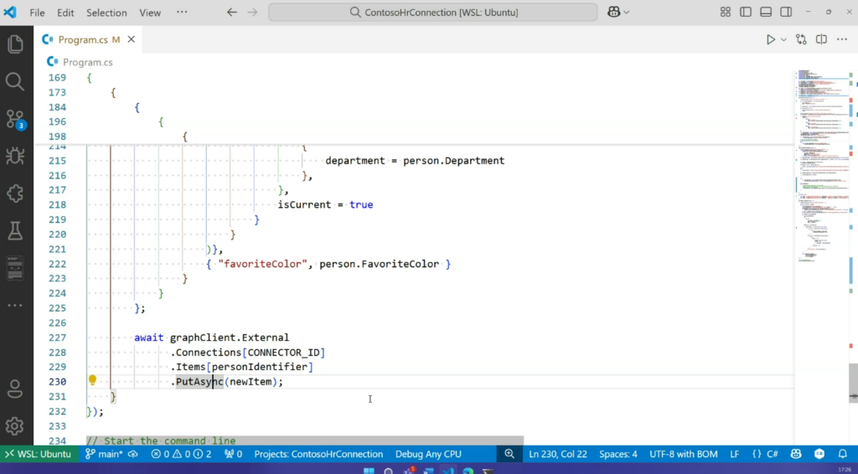Open the Copilot chat icon in title bar
Screen dimensions: 858x474
click(614, 12)
